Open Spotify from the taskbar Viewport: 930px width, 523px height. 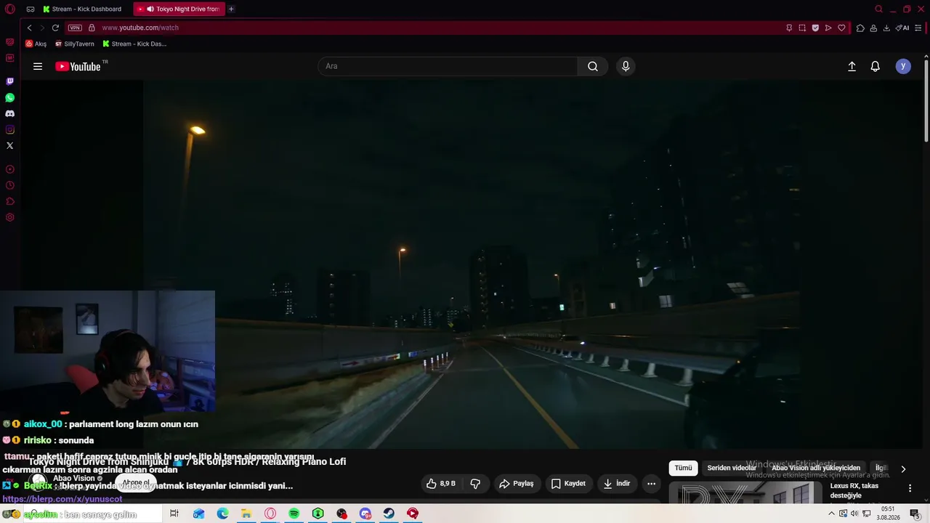294,514
